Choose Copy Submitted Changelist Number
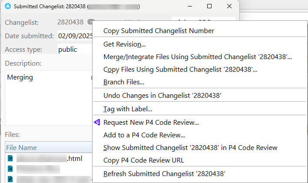The image size is (308, 183). [158, 30]
